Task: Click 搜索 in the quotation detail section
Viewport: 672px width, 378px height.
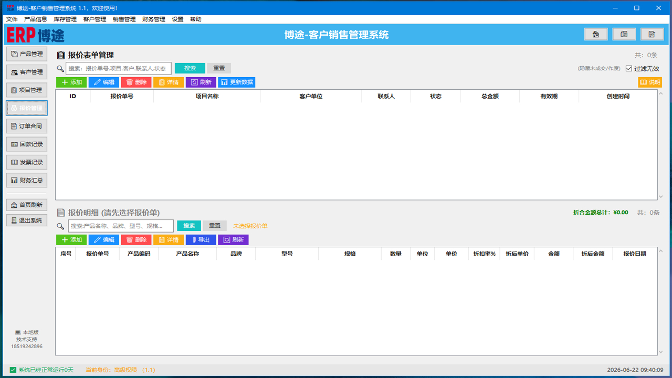Action: pyautogui.click(x=189, y=226)
